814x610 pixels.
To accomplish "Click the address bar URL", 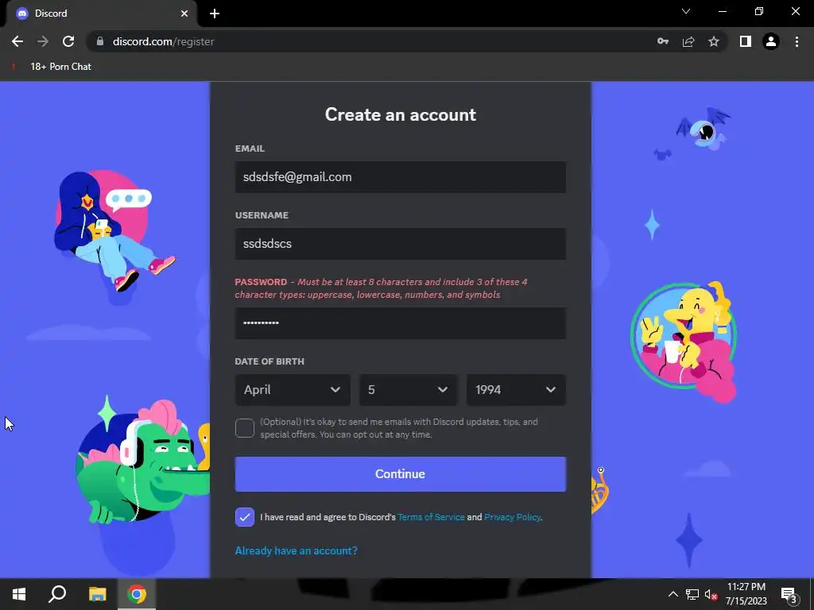I will 164,41.
